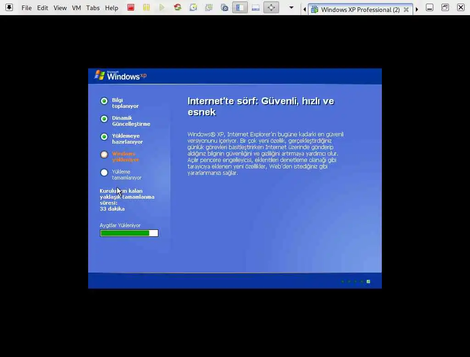
Task: Click the Windows yükleniyor step indicator
Action: pos(104,155)
